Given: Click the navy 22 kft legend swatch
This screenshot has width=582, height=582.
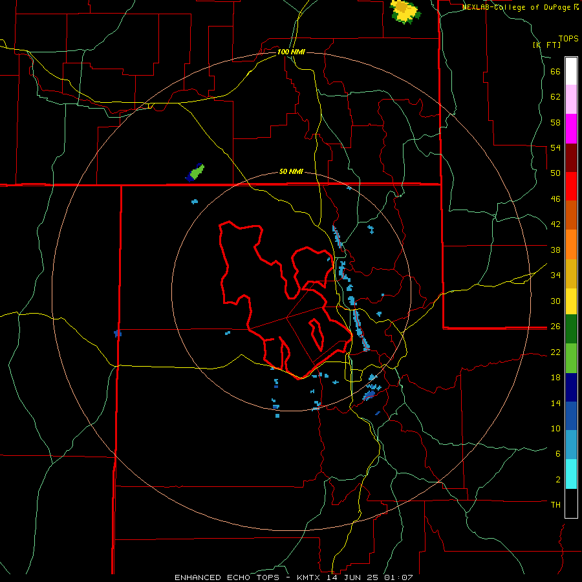Looking at the screenshot, I should [571, 387].
